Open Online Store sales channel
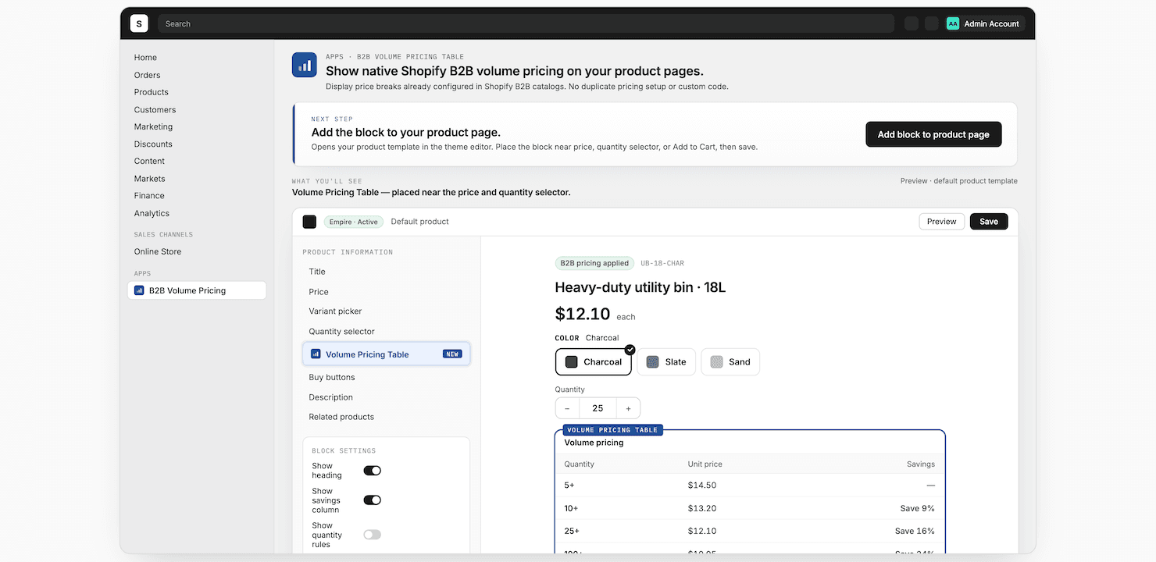Image resolution: width=1156 pixels, height=562 pixels. (x=158, y=251)
